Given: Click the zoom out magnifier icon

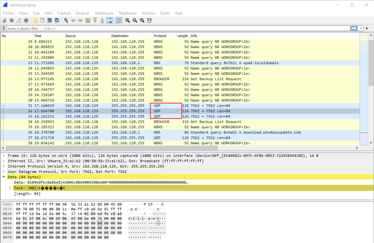Looking at the screenshot, I should tap(135, 20).
